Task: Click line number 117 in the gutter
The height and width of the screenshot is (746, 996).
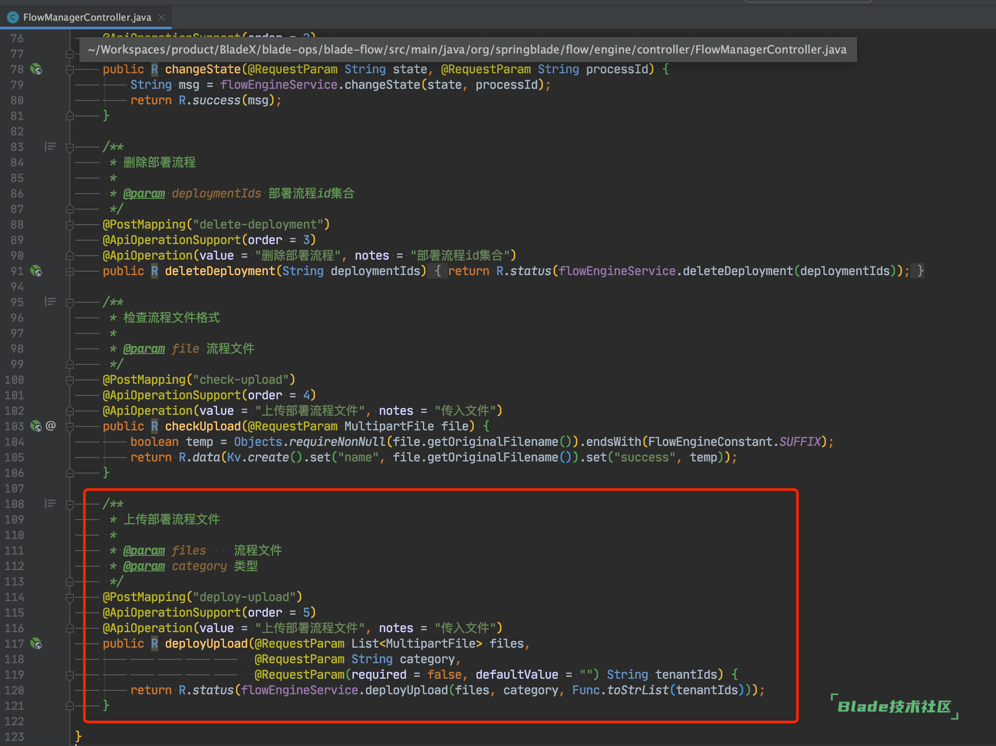Action: (14, 643)
